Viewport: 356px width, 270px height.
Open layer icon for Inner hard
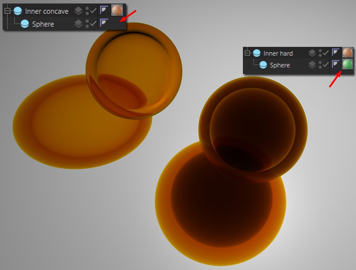[x=312, y=53]
